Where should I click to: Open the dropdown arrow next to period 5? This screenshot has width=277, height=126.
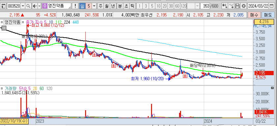pyautogui.click(x=94, y=6)
